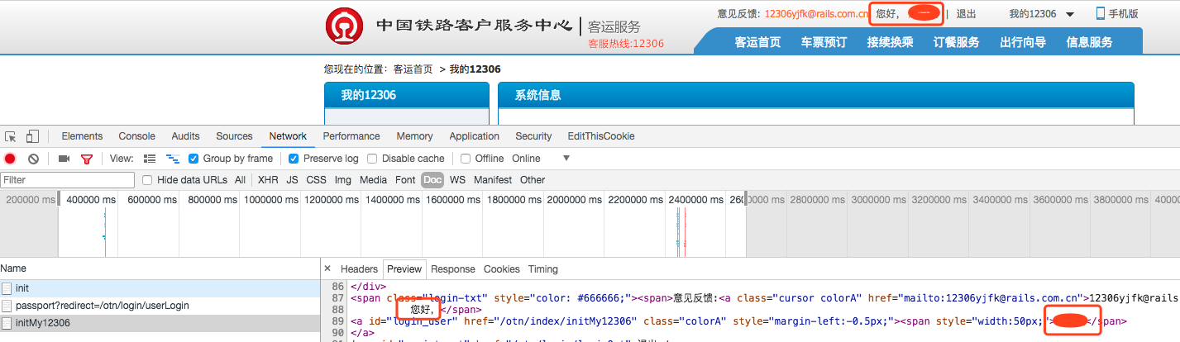The width and height of the screenshot is (1180, 342).
Task: Click the 客运首页 breadcrumb link
Action: [413, 69]
